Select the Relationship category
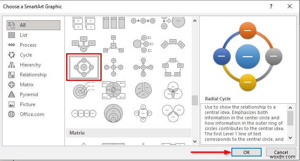This screenshot has width=300, height=161. pos(33,75)
